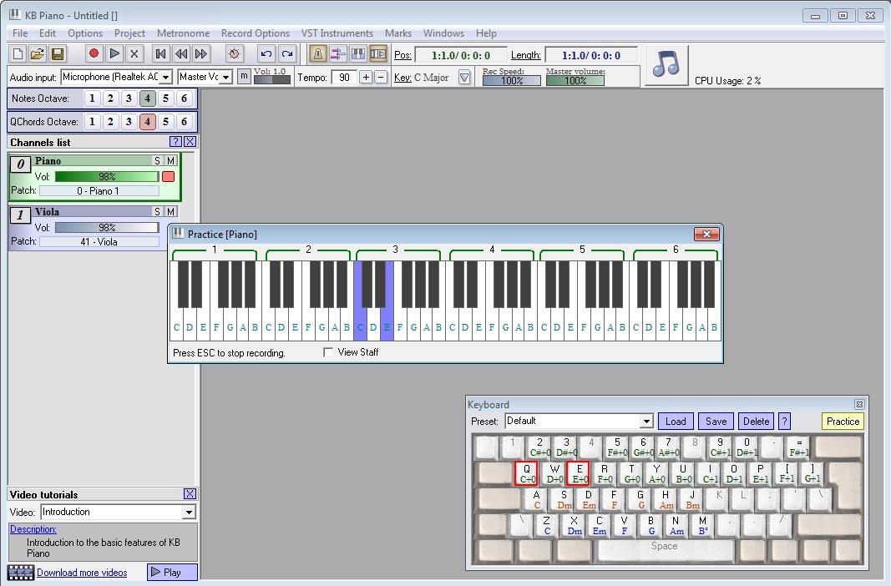
Task: Open a project using the folder icon
Action: point(37,53)
